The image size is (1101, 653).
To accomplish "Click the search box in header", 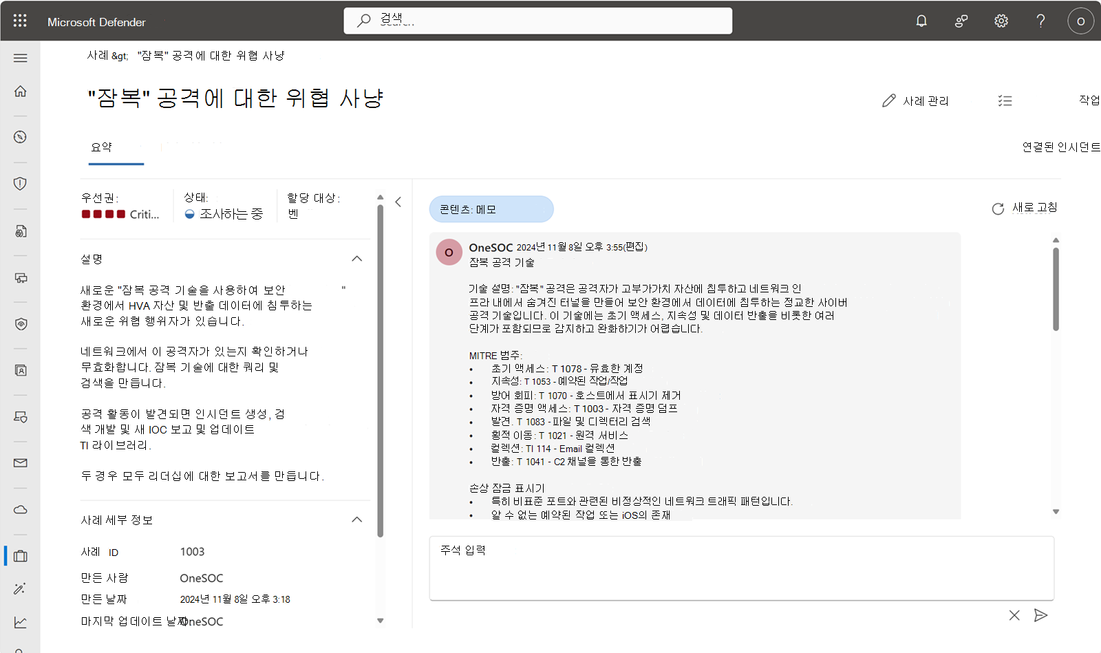I will (538, 21).
